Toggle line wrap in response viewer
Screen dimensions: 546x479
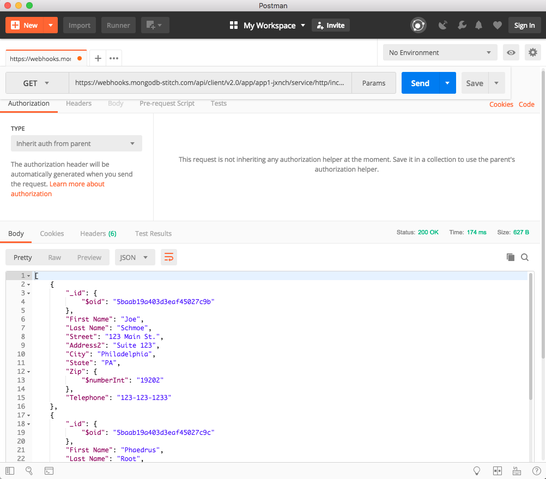[x=169, y=257]
